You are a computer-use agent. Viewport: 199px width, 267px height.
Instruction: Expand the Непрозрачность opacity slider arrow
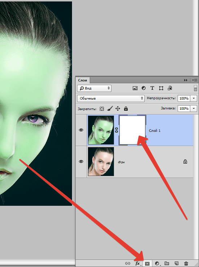tap(194, 99)
